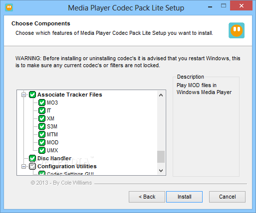
Task: Select the Configuration Utilities label
Action: point(67,166)
